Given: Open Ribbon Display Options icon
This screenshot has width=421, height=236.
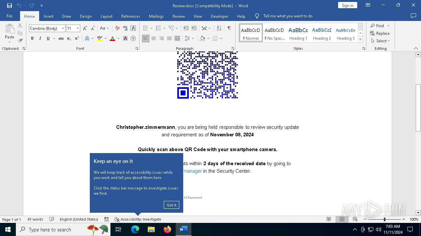Looking at the screenshot, I should 368,5.
